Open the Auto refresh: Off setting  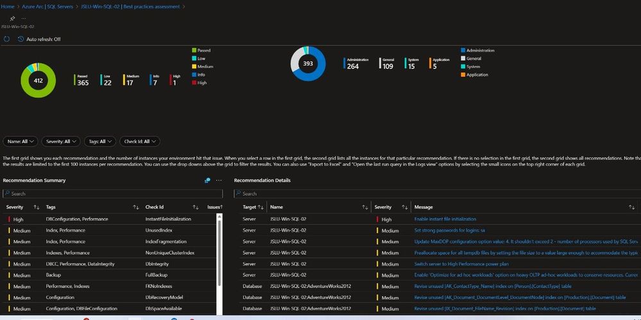click(x=39, y=39)
